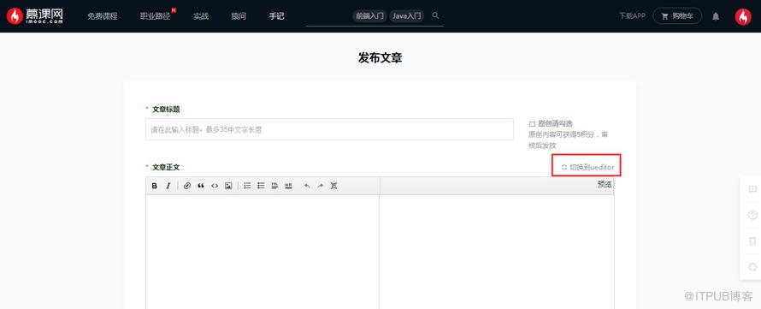The width and height of the screenshot is (761, 309).
Task: Click the 下载APP link
Action: pos(632,16)
